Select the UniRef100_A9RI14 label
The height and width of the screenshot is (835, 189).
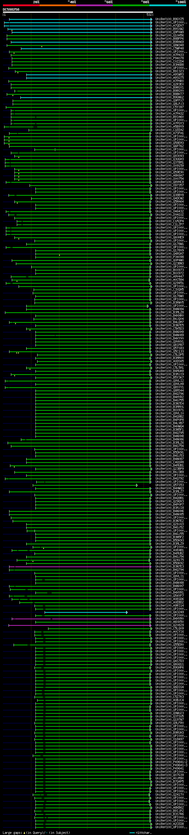coord(170,605)
